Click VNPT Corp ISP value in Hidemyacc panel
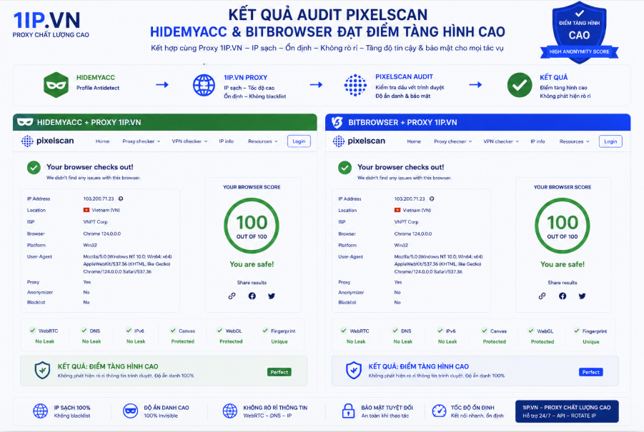This screenshot has width=644, height=432. point(95,221)
